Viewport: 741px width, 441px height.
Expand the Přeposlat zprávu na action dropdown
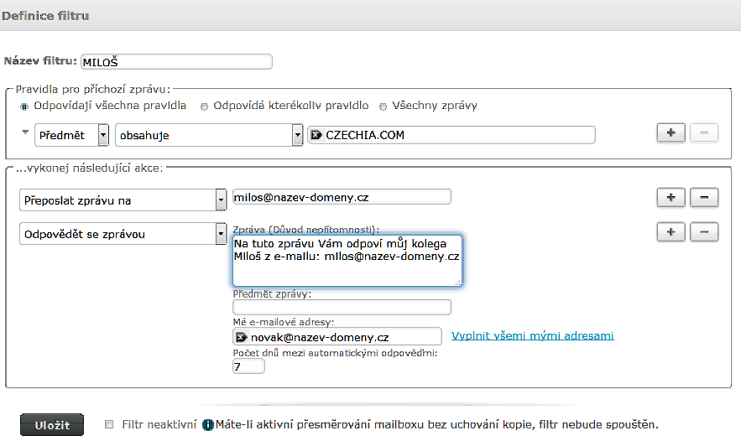[221, 200]
